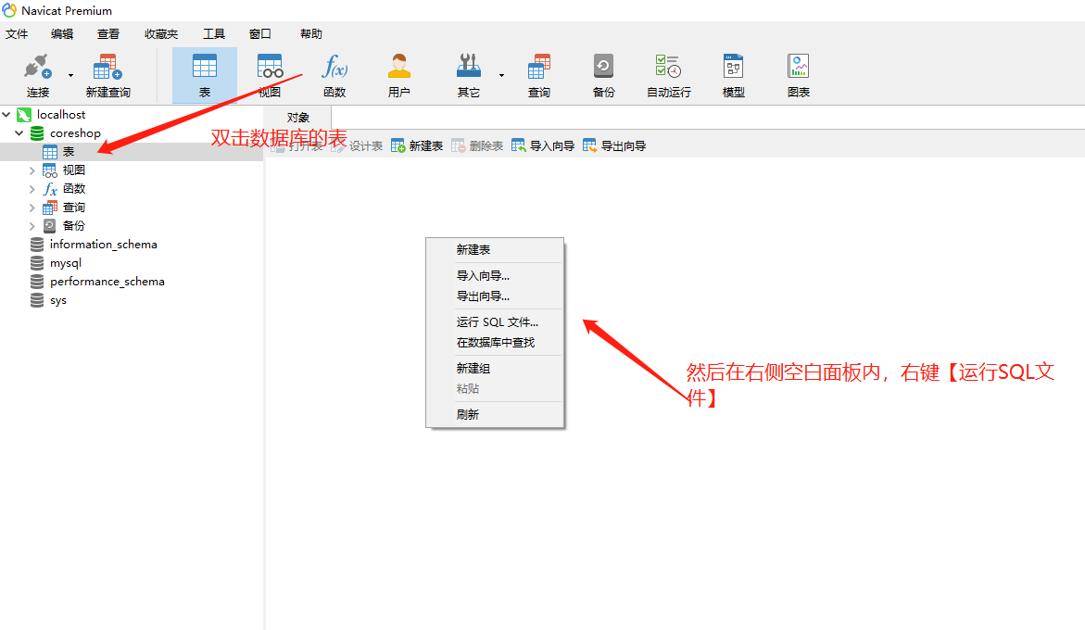Open dropdown arrow next to Connection button

pyautogui.click(x=70, y=75)
